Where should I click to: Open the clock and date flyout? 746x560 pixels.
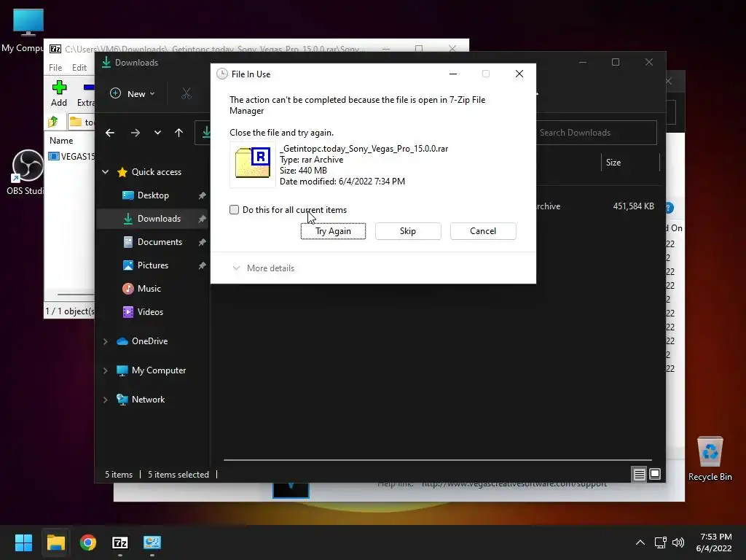click(714, 542)
